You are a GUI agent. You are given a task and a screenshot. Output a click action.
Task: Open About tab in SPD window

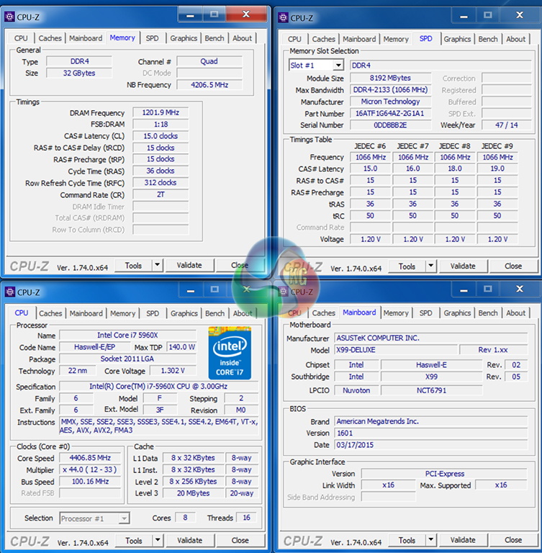click(516, 39)
